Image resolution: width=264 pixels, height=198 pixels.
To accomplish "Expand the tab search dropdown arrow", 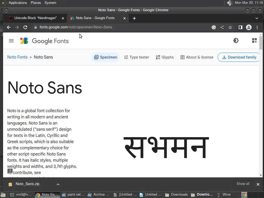I will (x=257, y=18).
